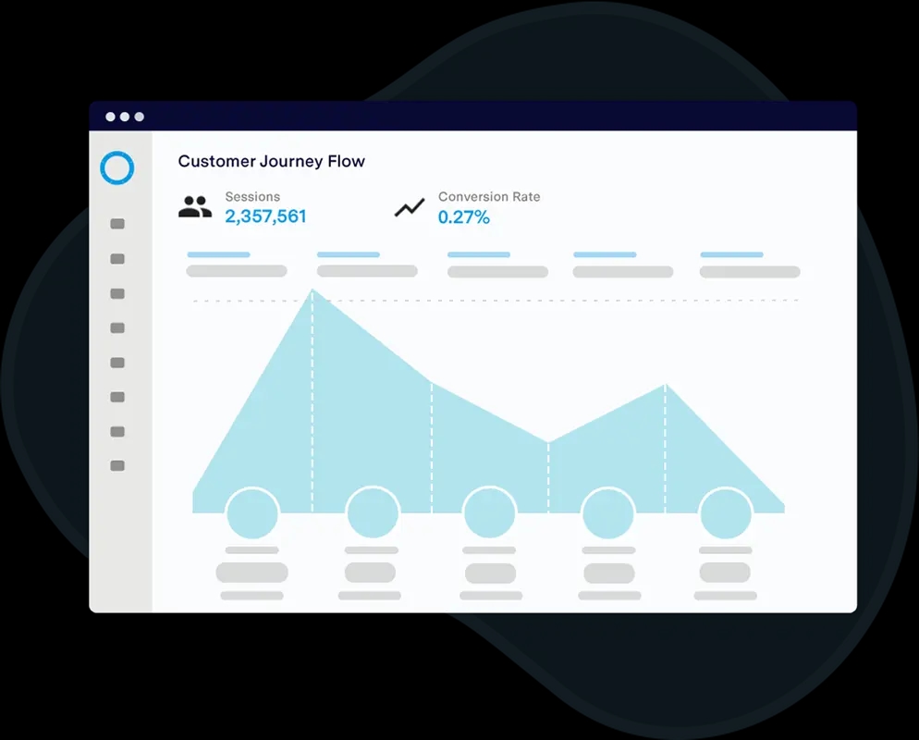
Task: Select the first sidebar square below the logo
Action: (117, 224)
